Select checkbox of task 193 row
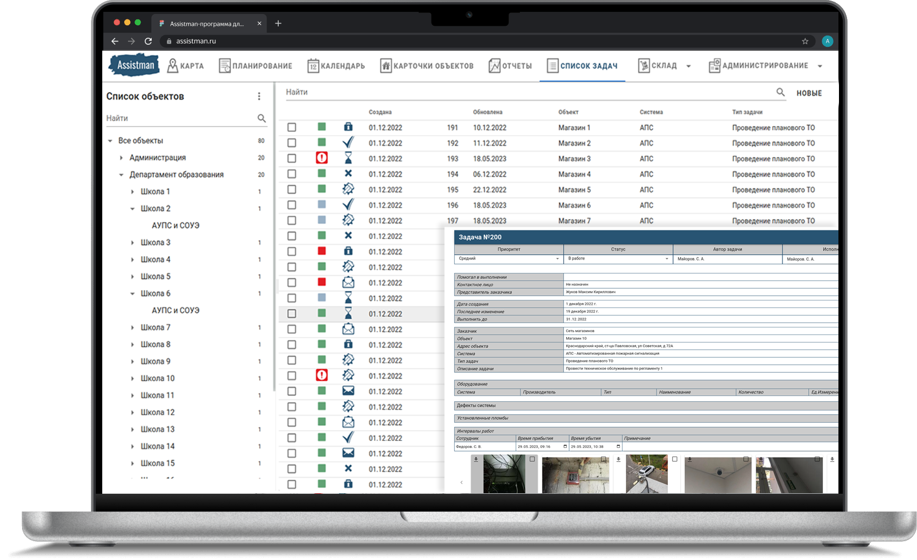This screenshot has height=560, width=917. [x=292, y=158]
